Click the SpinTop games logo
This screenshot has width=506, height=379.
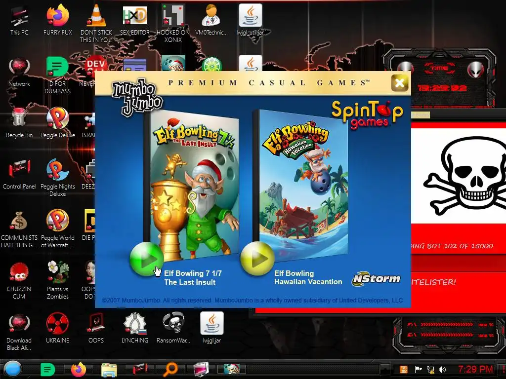pyautogui.click(x=367, y=114)
